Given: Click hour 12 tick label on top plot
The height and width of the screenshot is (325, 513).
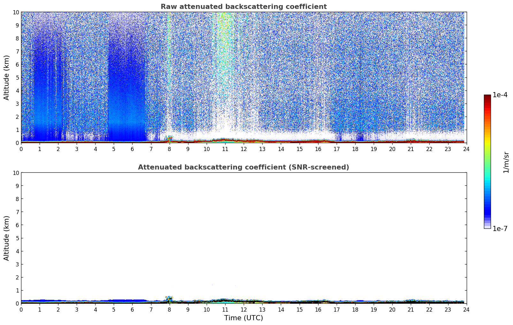Looking at the screenshot, I should [243, 149].
